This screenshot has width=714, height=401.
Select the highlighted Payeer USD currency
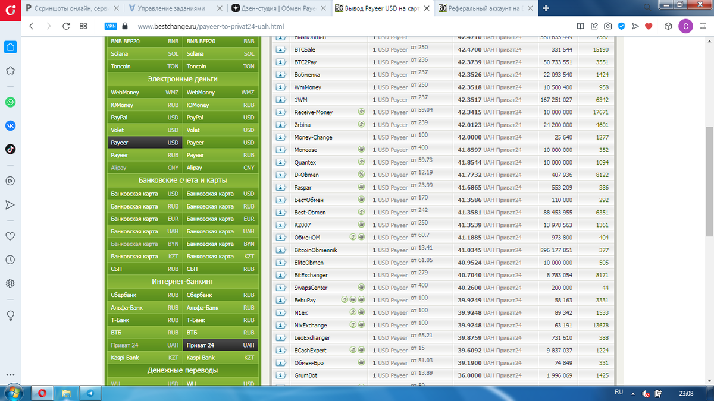coord(145,143)
